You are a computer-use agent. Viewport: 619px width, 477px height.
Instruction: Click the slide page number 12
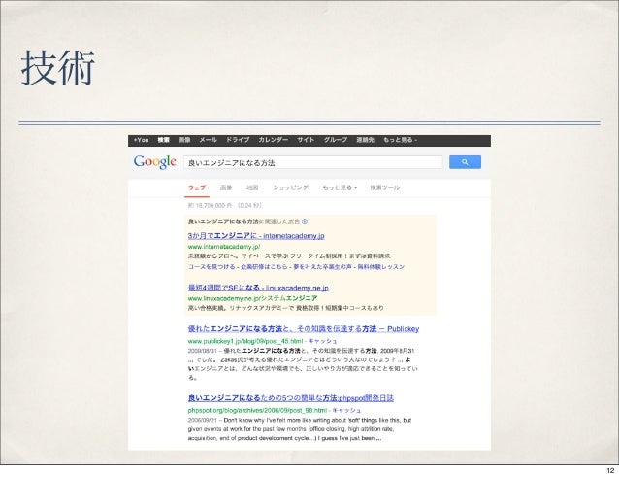[610, 470]
